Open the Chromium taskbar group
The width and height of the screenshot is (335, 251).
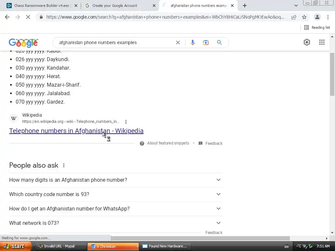[x=113, y=246]
